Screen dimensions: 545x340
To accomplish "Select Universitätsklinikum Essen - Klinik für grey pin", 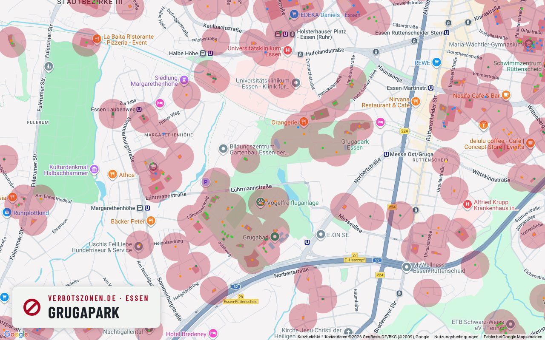I will [296, 82].
